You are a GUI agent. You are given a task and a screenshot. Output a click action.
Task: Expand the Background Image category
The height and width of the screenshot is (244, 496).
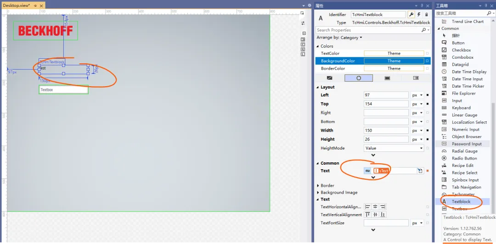tap(318, 193)
